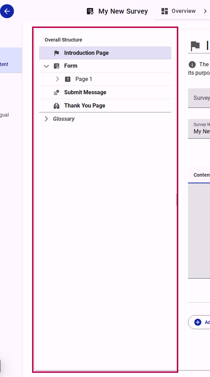Open Submit Message in the tree
This screenshot has height=377, width=210.
(105, 92)
